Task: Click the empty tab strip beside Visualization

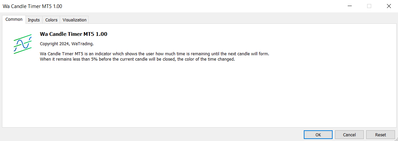Action: (242, 20)
